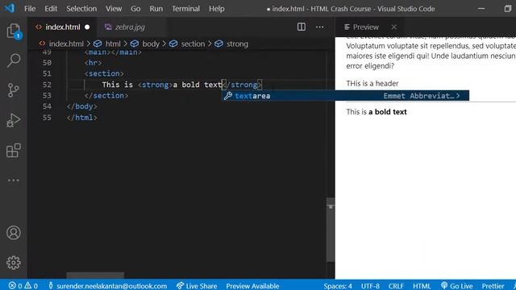This screenshot has height=290, width=516.
Task: Click the closing html tag
Action: coord(82,118)
